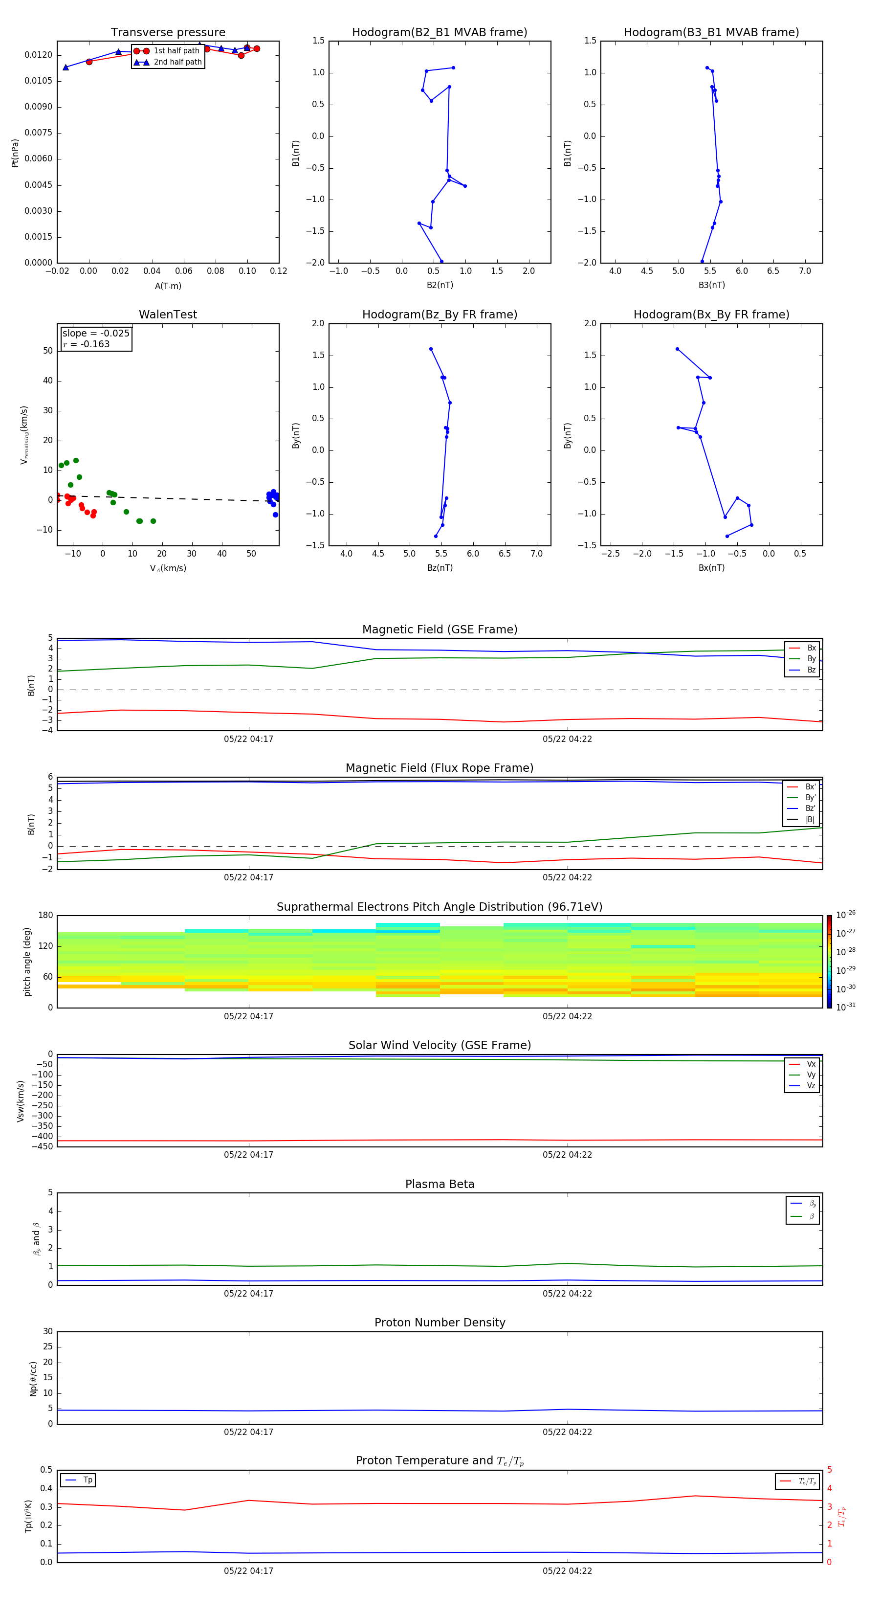880x1614 pixels.
Task: Click the 'B2(nT)' x-axis label
Action: [440, 286]
